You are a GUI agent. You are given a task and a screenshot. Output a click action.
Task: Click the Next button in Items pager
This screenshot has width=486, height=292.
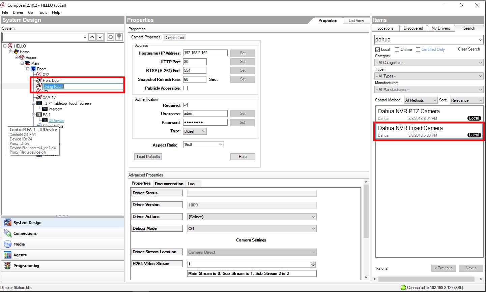point(471,268)
